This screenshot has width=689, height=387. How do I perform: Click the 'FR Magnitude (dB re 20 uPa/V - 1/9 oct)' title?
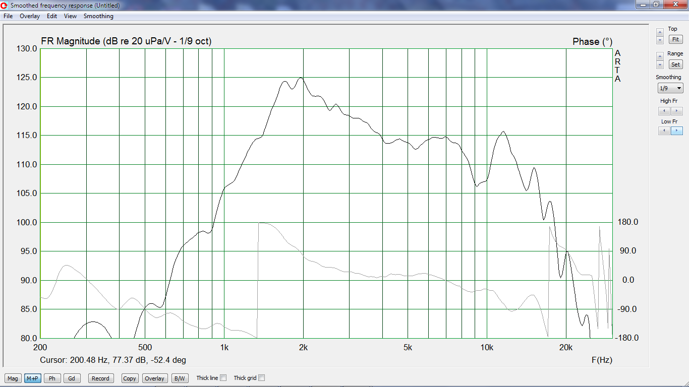coord(126,41)
